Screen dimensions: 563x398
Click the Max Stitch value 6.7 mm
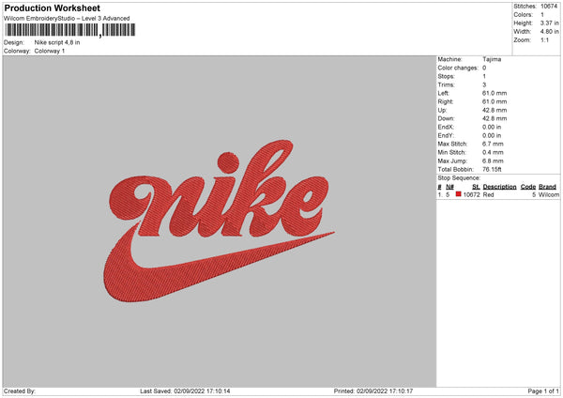(493, 144)
